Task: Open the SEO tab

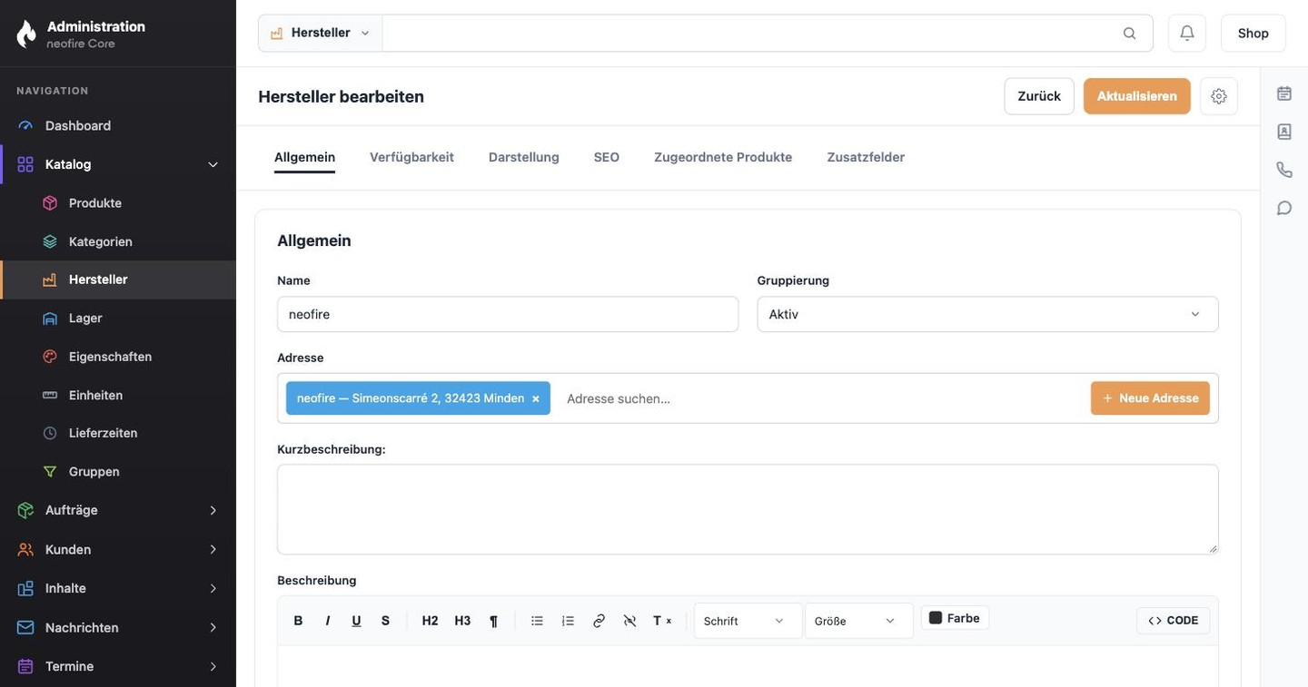Action: click(x=607, y=157)
